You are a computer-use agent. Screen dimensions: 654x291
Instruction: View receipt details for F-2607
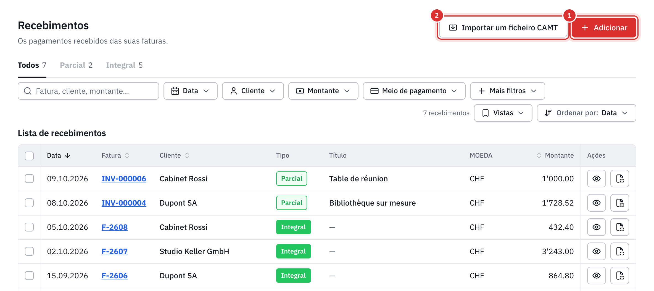596,251
